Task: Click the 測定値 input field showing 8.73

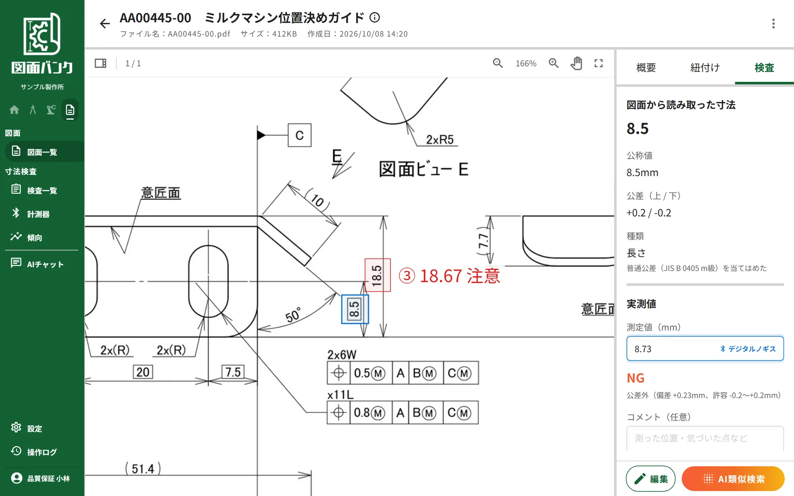Action: coord(705,349)
